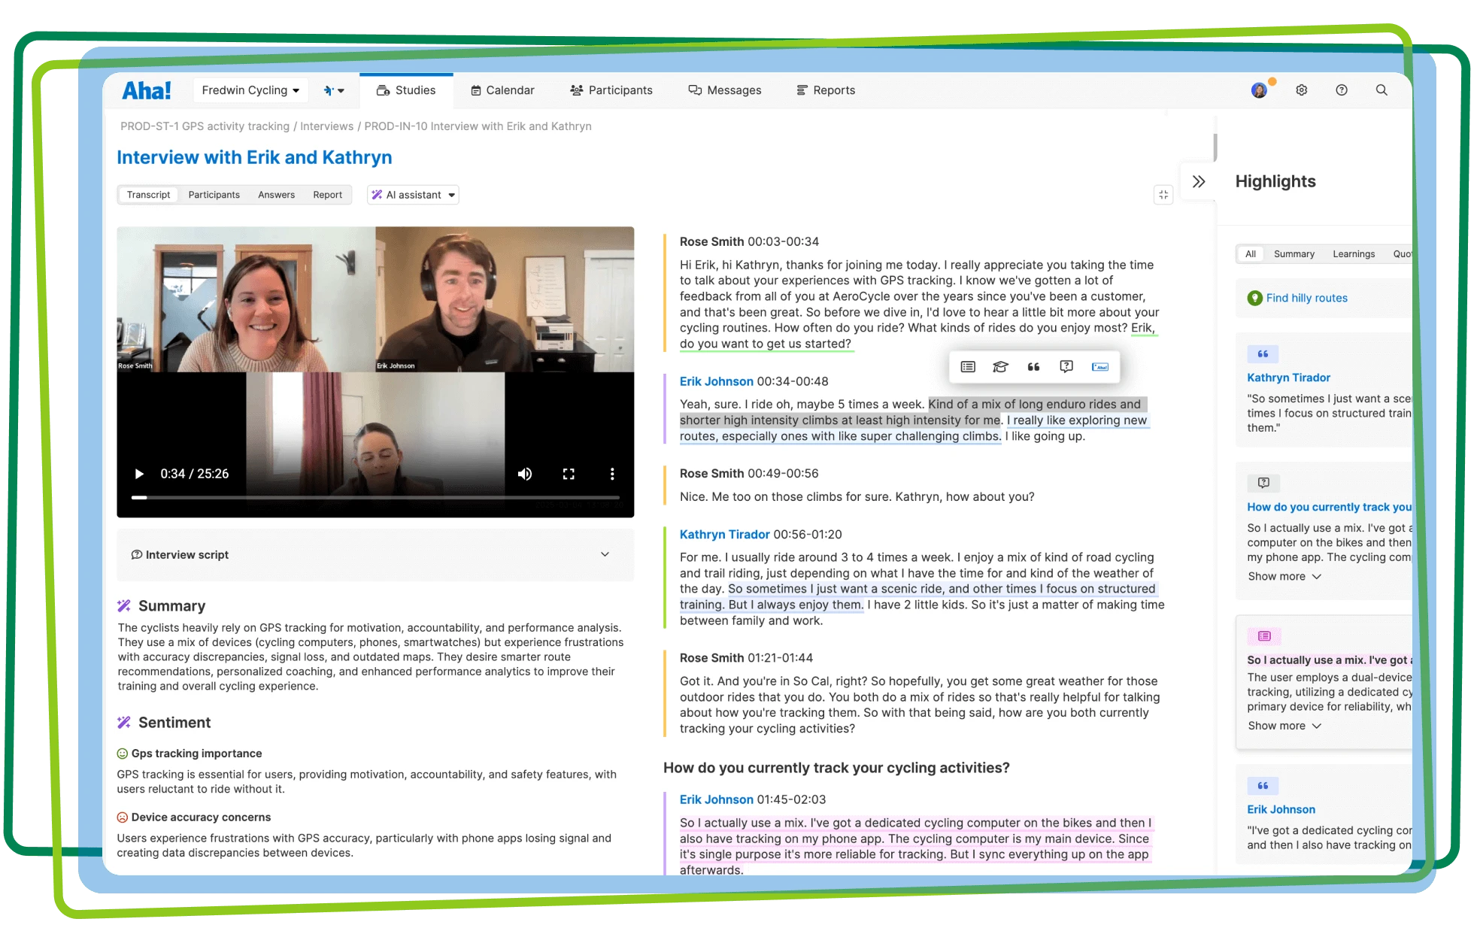
Task: Toggle fullscreen mode on the video player
Action: pos(569,474)
